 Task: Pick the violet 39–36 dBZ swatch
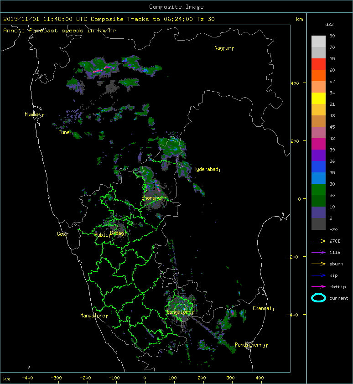point(318,155)
